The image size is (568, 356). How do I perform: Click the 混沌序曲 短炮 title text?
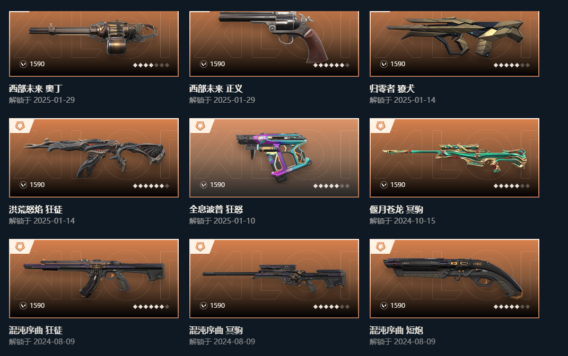click(396, 331)
